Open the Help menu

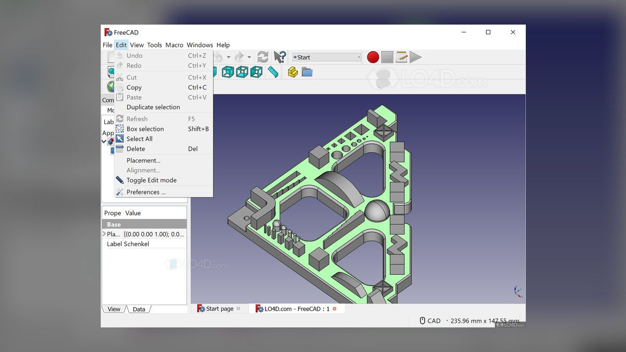coord(223,45)
